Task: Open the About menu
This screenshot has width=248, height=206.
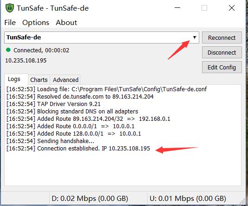Action: click(x=66, y=23)
